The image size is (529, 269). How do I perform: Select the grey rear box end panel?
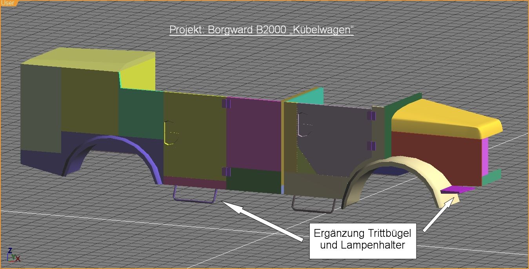coord(41,108)
